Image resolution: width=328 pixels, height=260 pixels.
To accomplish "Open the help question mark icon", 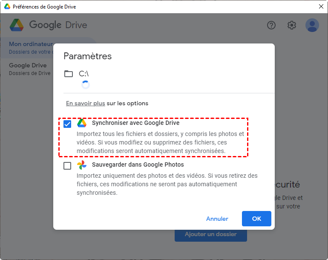I will [271, 25].
